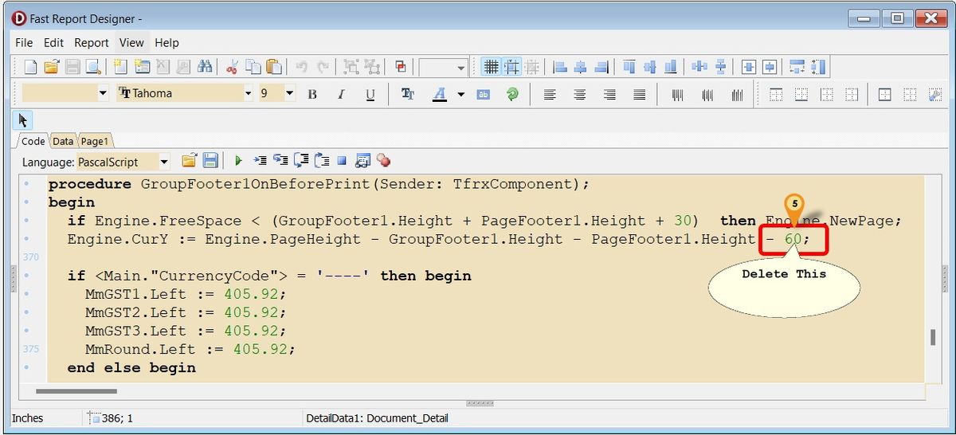Switch to the Page1 tab
Image resolution: width=956 pixels, height=435 pixels.
click(94, 141)
